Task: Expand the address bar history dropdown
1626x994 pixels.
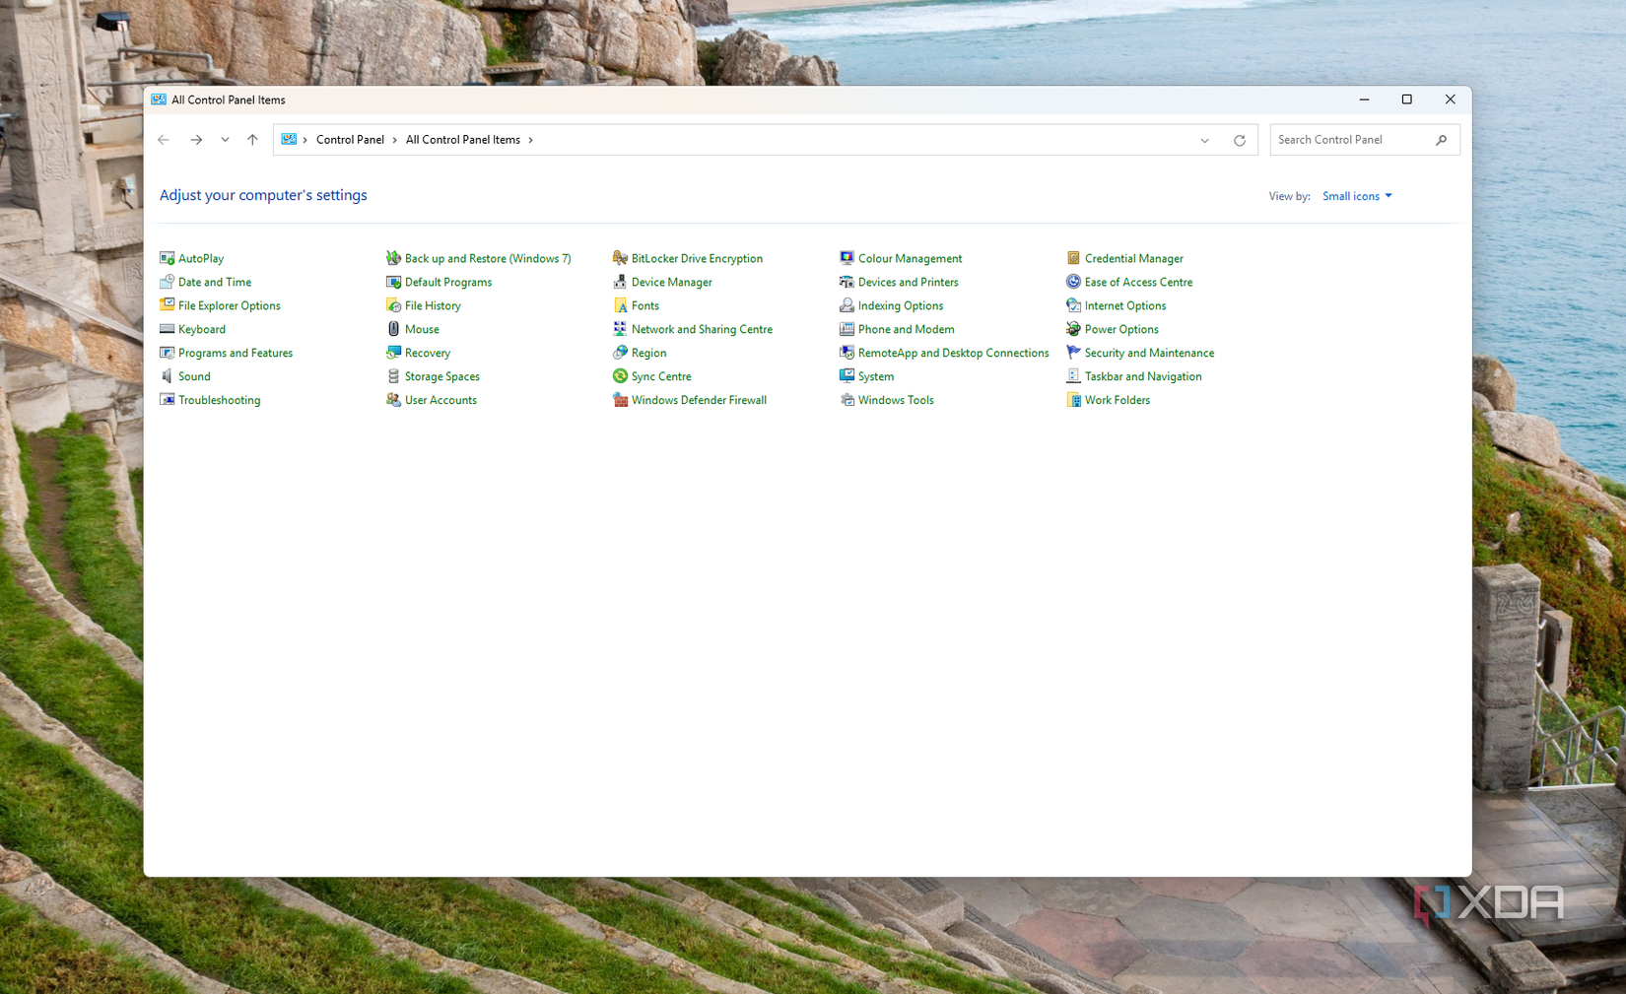Action: pos(1204,140)
